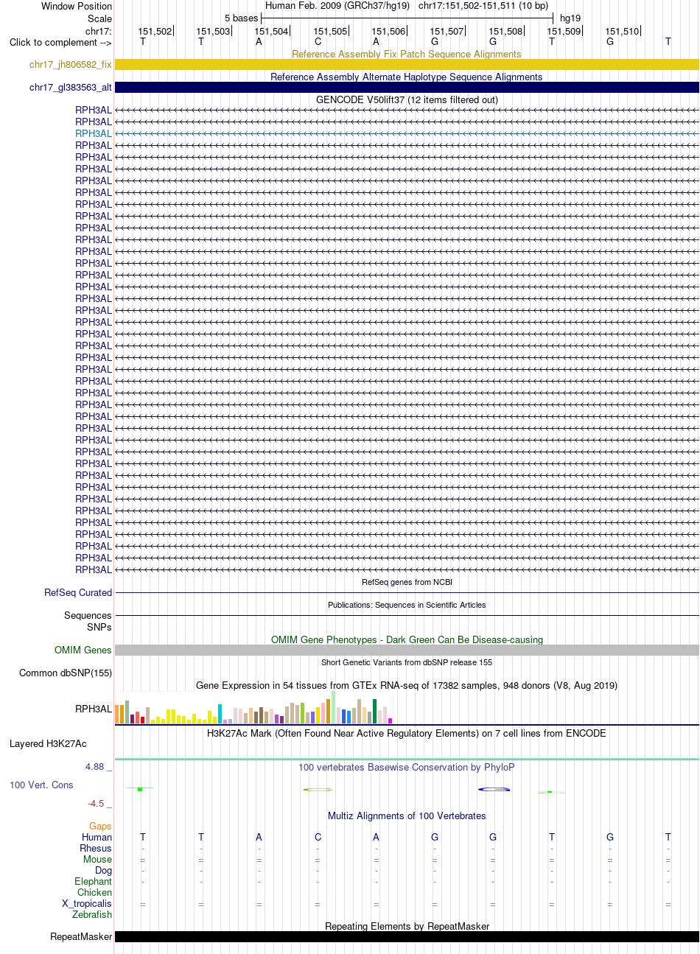Click position label 151,510 on ruler
The width and height of the screenshot is (700, 954).
click(x=622, y=31)
